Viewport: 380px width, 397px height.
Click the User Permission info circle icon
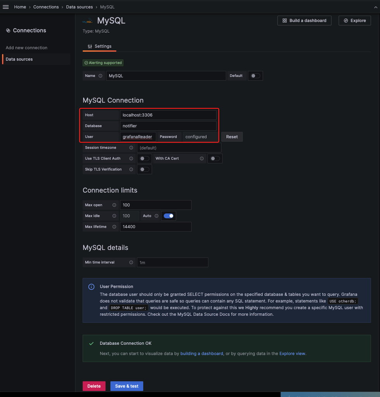click(91, 287)
